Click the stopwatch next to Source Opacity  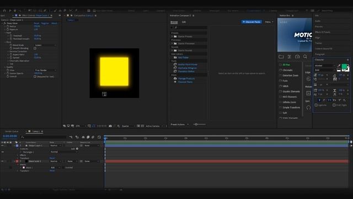coord(8,74)
